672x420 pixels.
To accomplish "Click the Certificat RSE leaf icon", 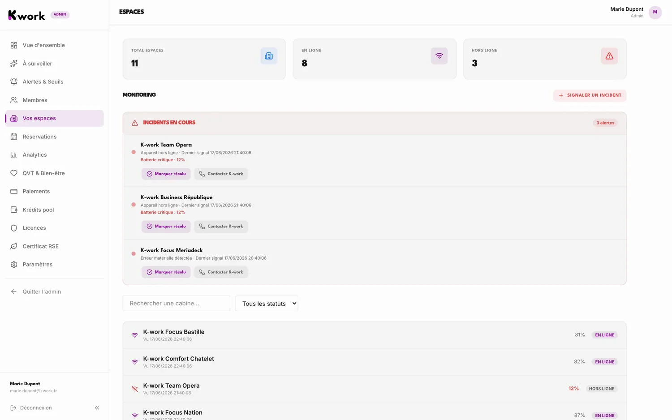I will coord(14,246).
